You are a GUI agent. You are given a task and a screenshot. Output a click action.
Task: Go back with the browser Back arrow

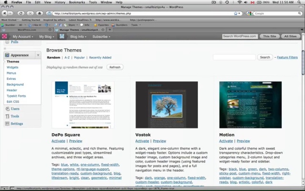coord(4,13)
